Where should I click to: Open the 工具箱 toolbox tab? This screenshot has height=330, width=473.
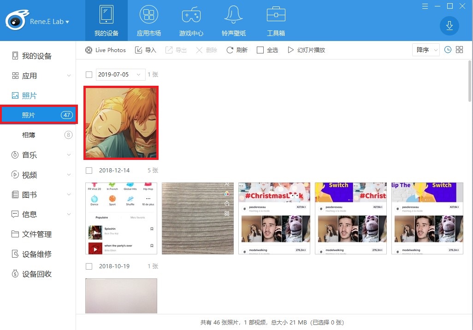pos(276,21)
